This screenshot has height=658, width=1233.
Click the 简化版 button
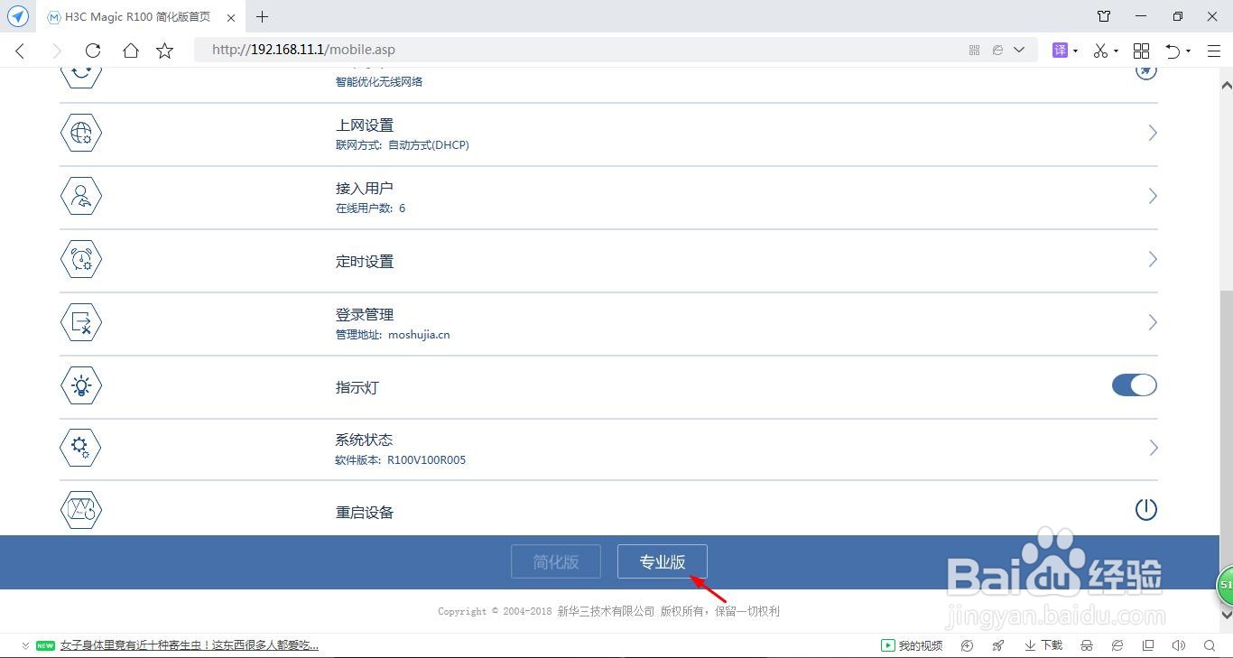coord(555,561)
